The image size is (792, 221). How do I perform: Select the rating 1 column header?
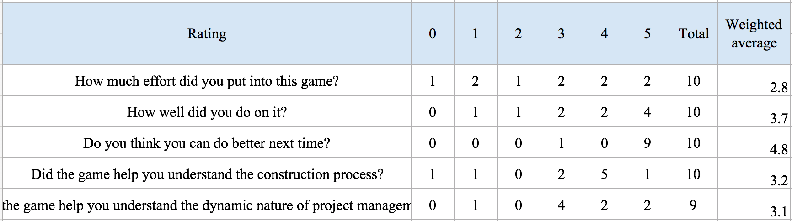point(476,33)
